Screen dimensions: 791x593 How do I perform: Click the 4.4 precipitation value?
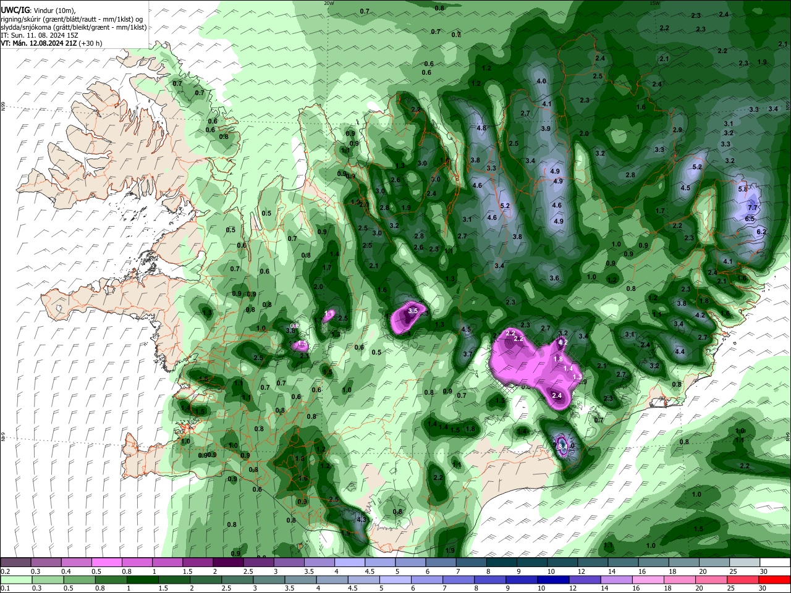(680, 351)
